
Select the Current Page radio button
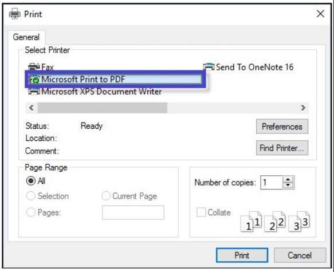105,196
